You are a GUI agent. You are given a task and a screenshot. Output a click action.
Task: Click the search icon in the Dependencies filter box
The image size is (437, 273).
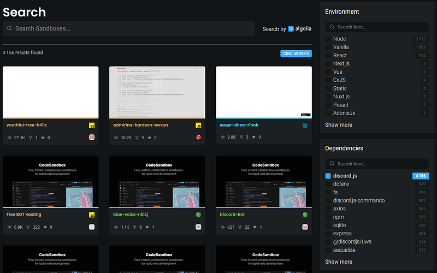(x=332, y=163)
